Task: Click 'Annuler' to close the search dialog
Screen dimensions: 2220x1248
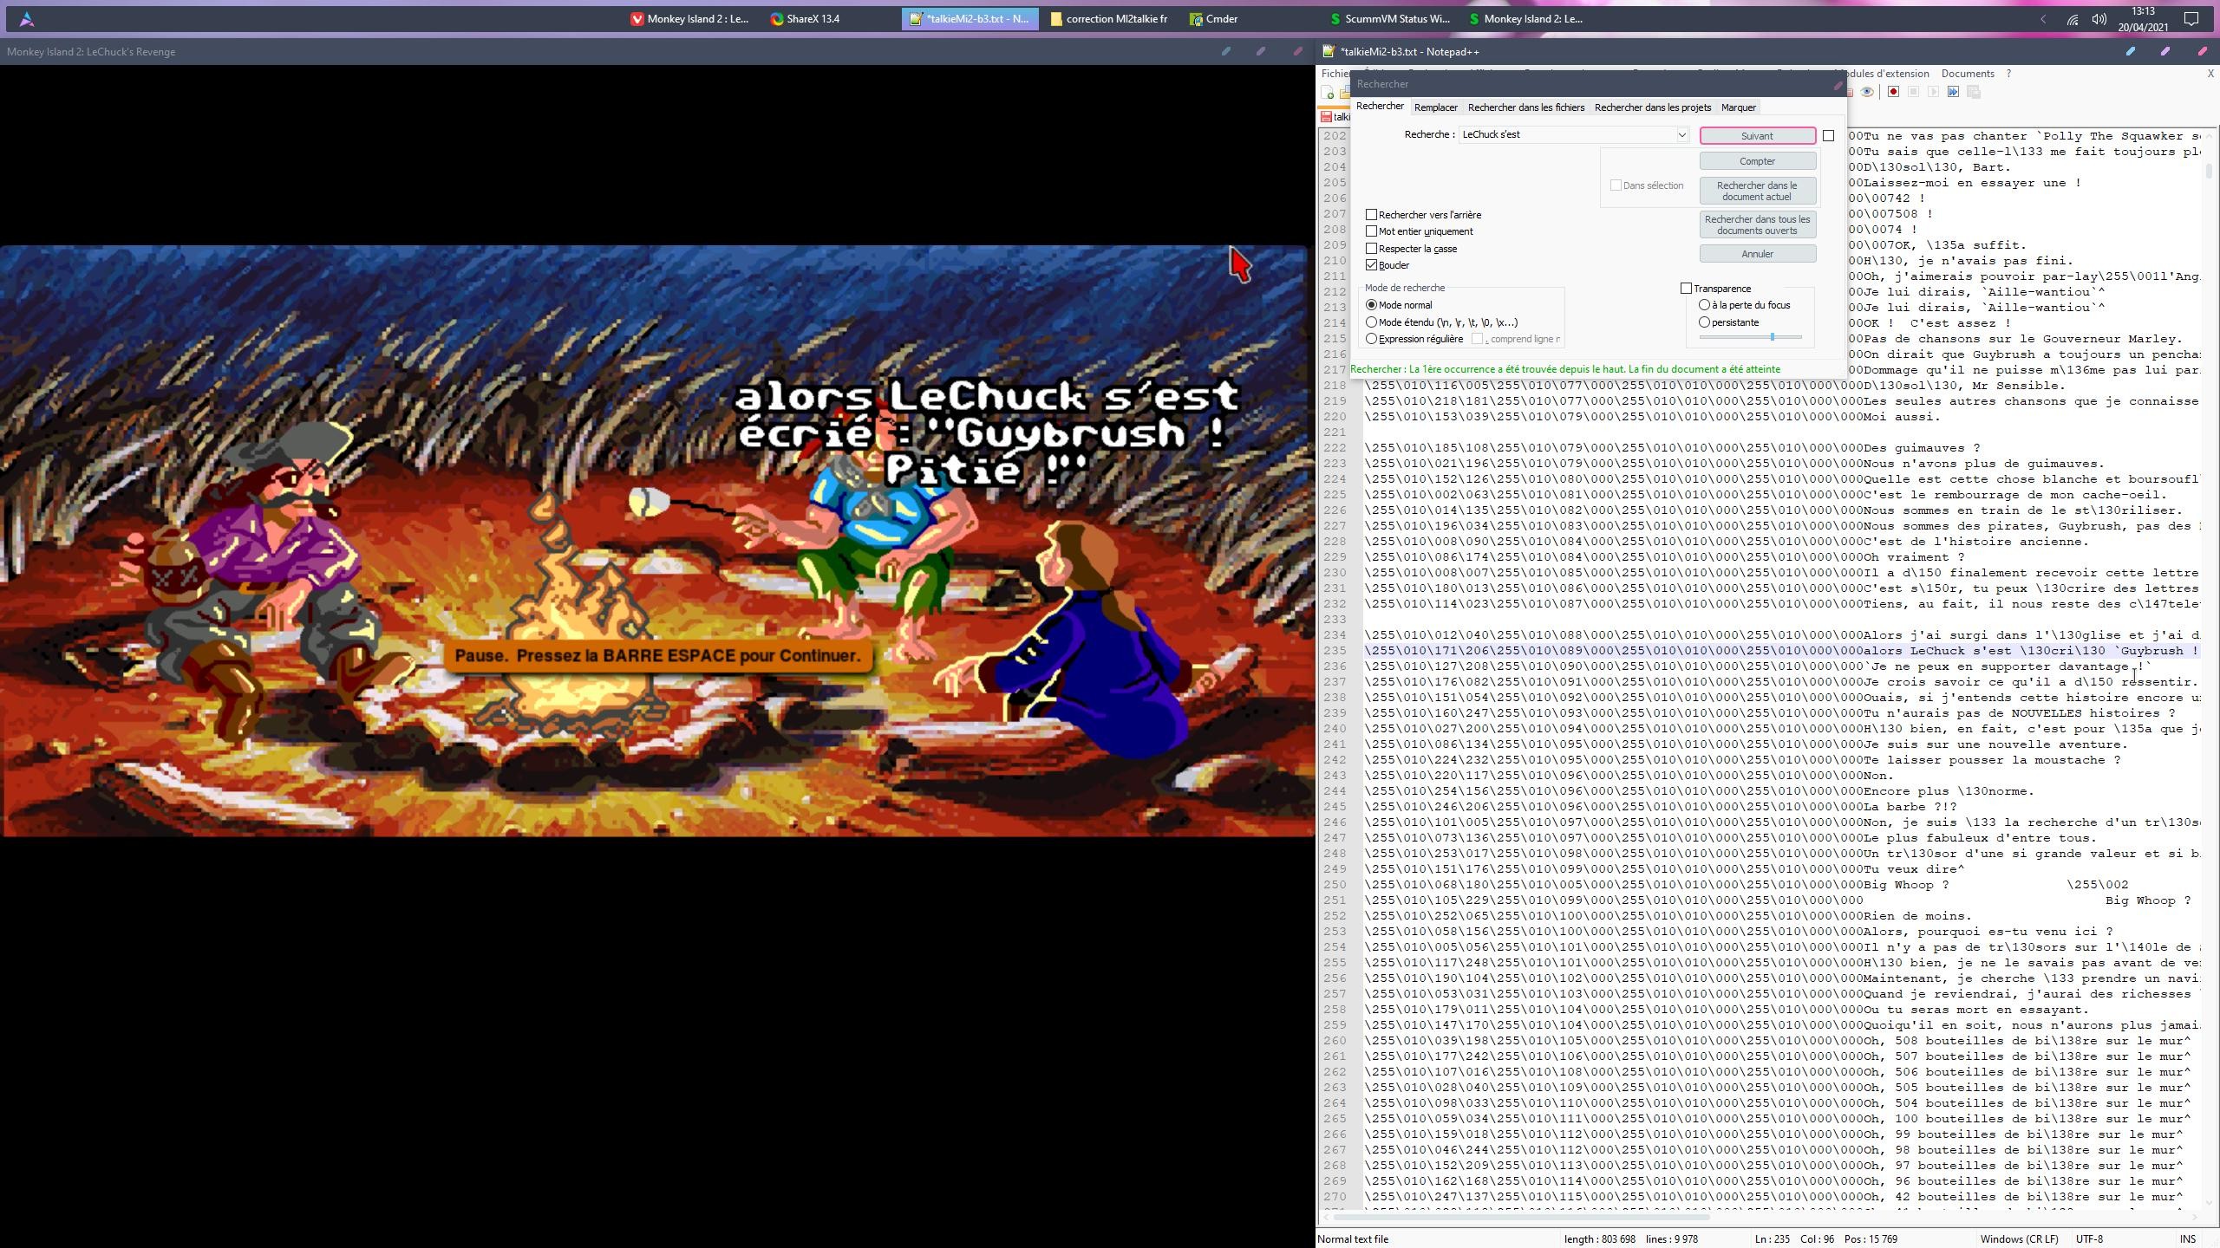Action: coord(1757,254)
